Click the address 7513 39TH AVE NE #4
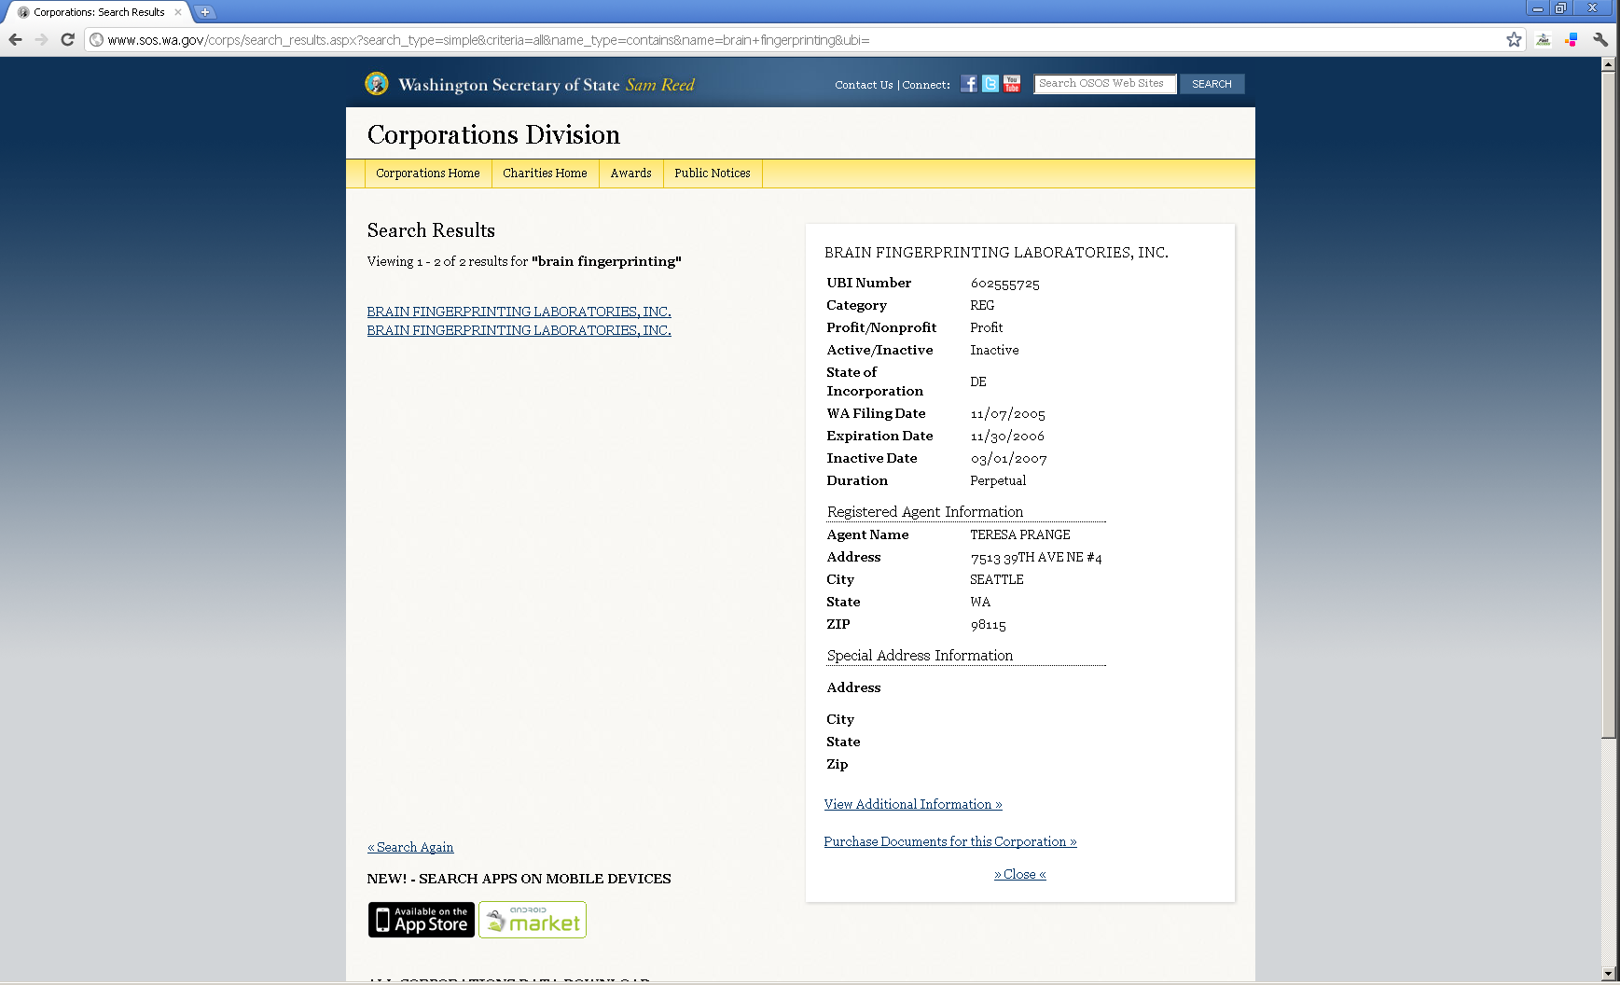1620x985 pixels. (1036, 558)
